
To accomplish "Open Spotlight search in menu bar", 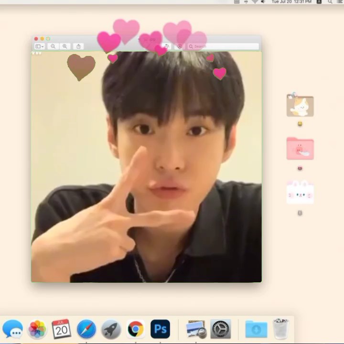I will click(330, 2).
